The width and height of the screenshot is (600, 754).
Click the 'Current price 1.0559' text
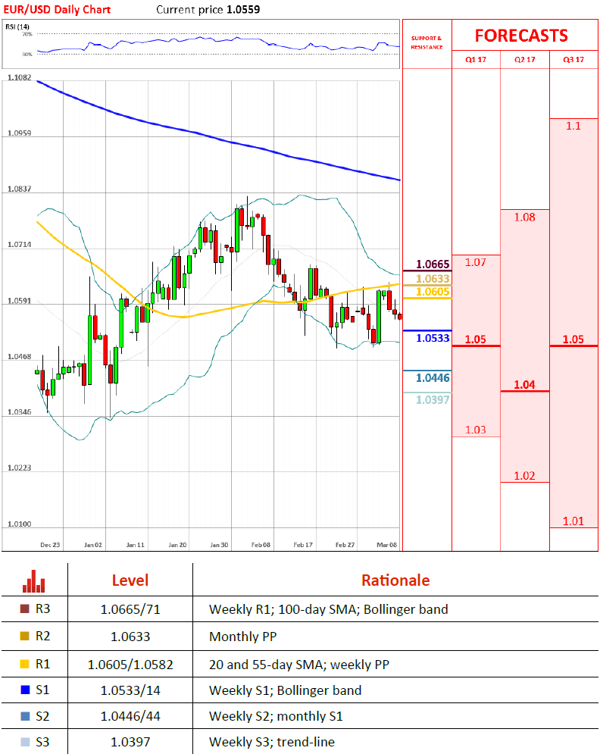coord(208,10)
